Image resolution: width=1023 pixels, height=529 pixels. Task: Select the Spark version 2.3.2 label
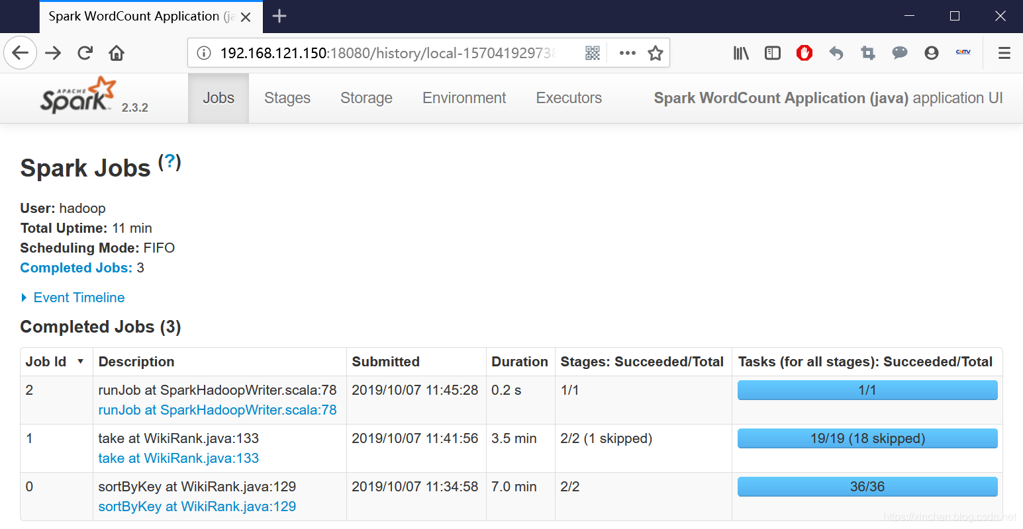pos(135,107)
